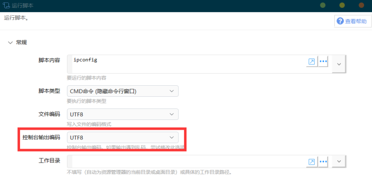372x176 pixels.
Task: Open the three-dots menu for 工作目录
Action: click(323, 162)
